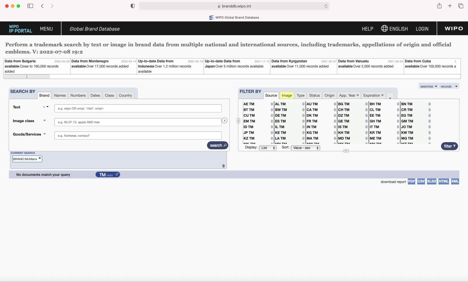Close the App. Year filter tab
This screenshot has height=282, width=468.
(358, 95)
